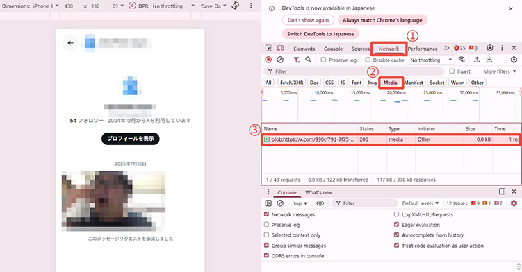Viewport: 522px width, 272px height.
Task: Enable Preserve log in Network toolbar
Action: coord(323,60)
